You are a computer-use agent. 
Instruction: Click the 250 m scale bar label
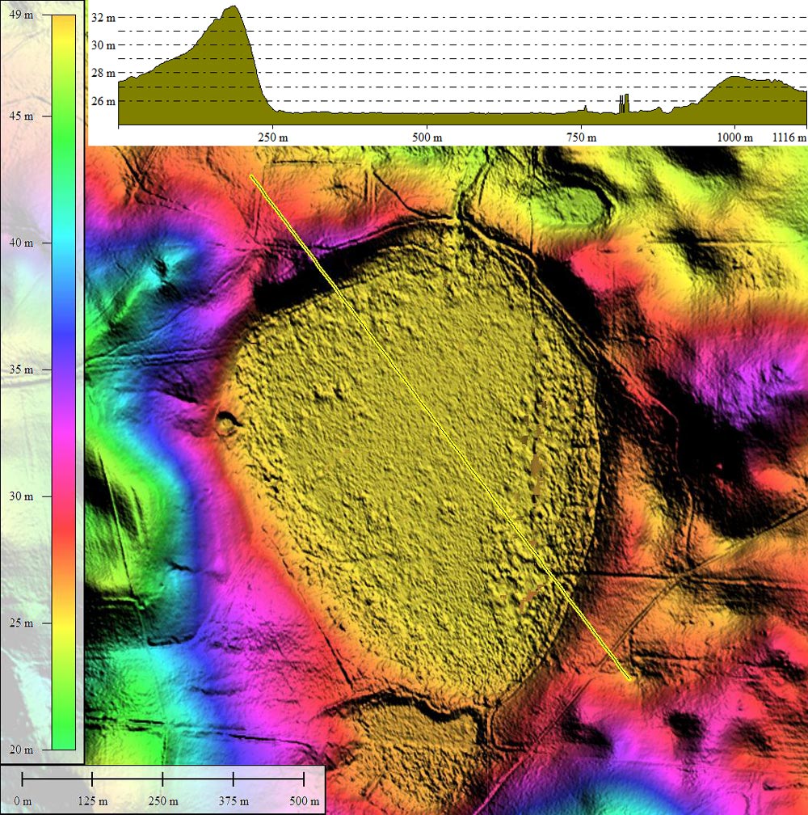coord(163,801)
